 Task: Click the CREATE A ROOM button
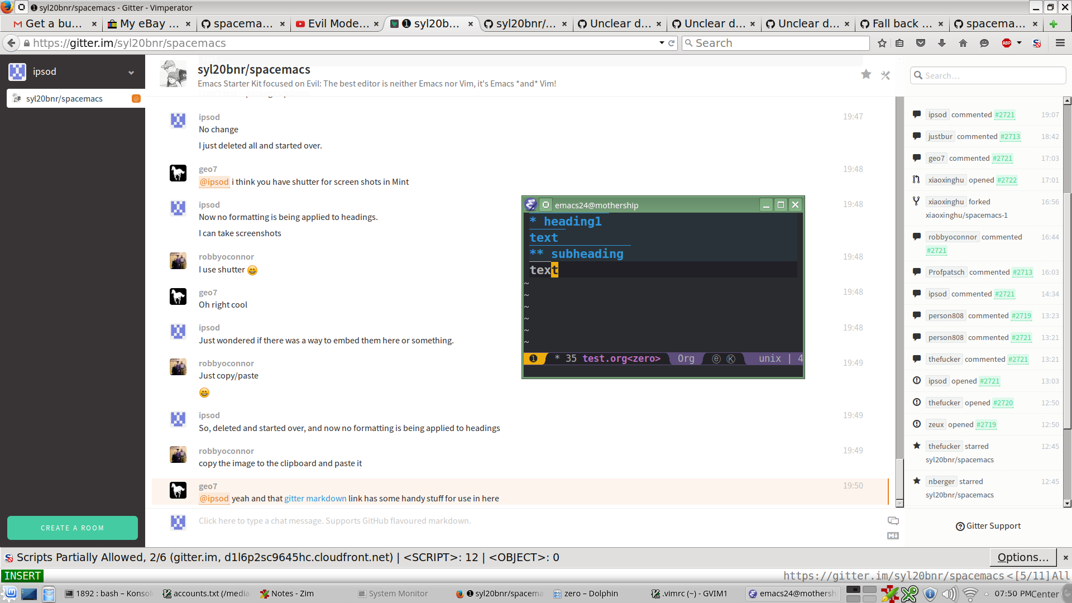pos(73,528)
